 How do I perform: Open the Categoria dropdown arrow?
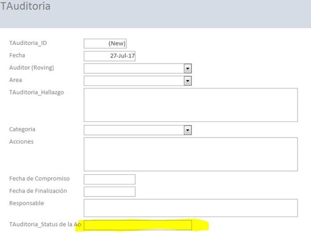point(188,130)
